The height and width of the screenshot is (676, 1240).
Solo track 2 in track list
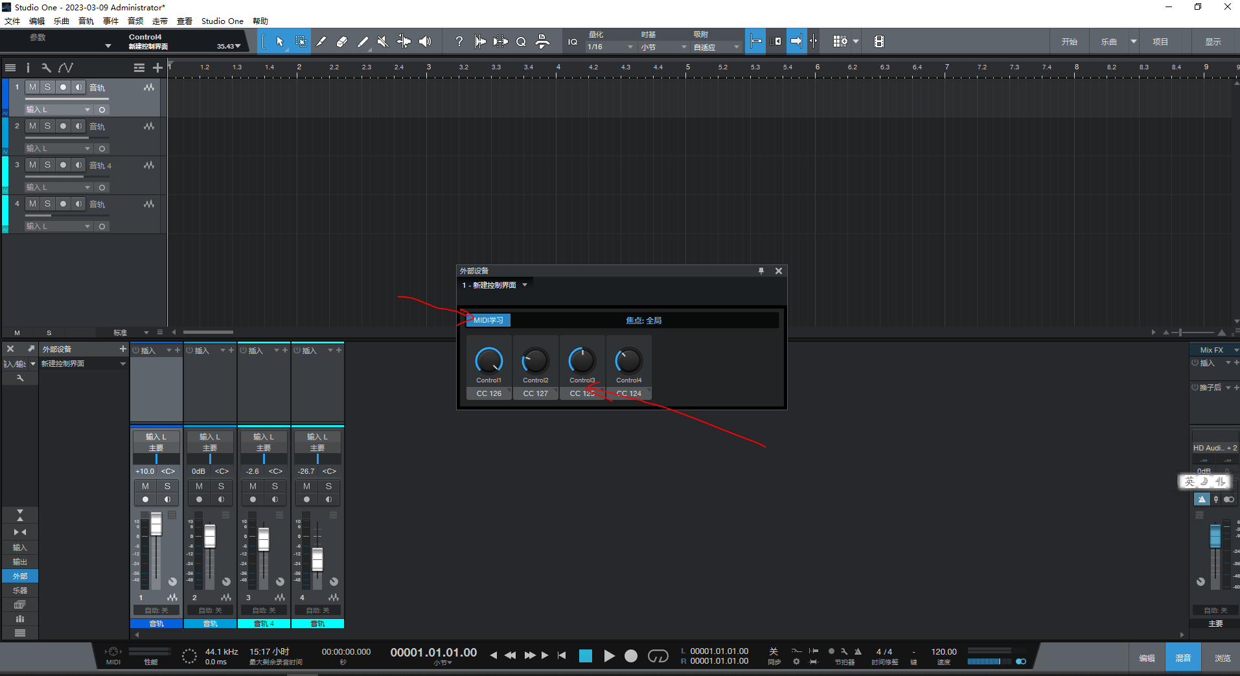click(47, 126)
